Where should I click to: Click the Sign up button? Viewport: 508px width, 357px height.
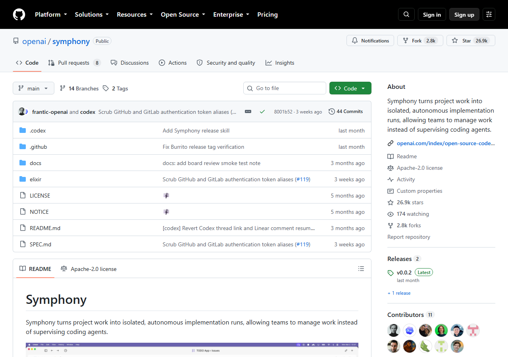[x=464, y=15]
